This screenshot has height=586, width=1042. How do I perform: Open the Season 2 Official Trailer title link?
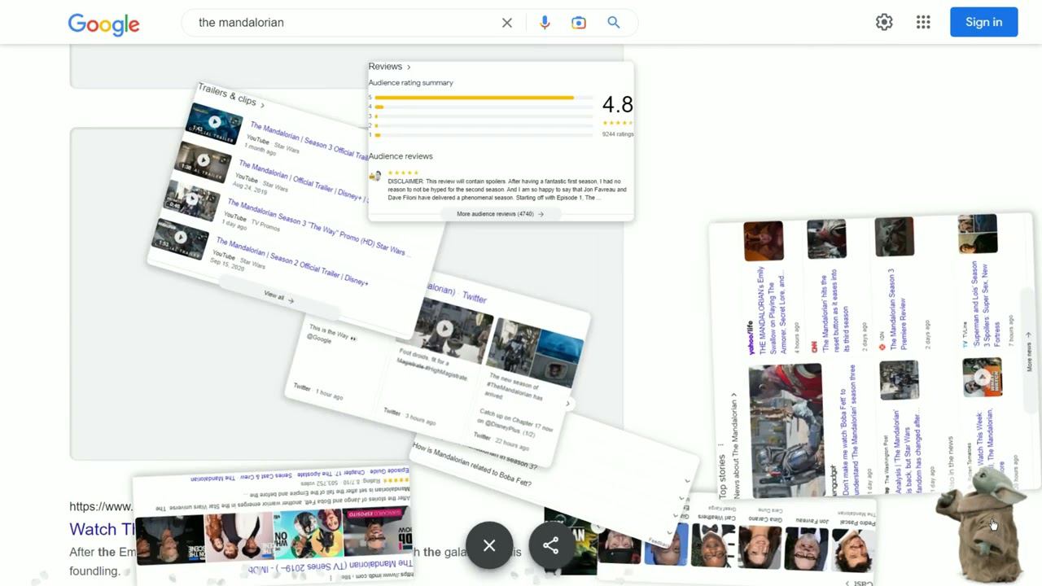[x=292, y=262]
